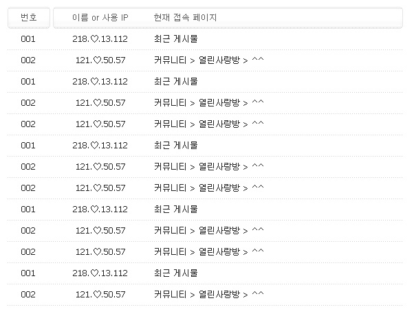
Task: Open the topmost 커뮤니티 > 열린사랑방 > ^^ link
Action: [209, 60]
